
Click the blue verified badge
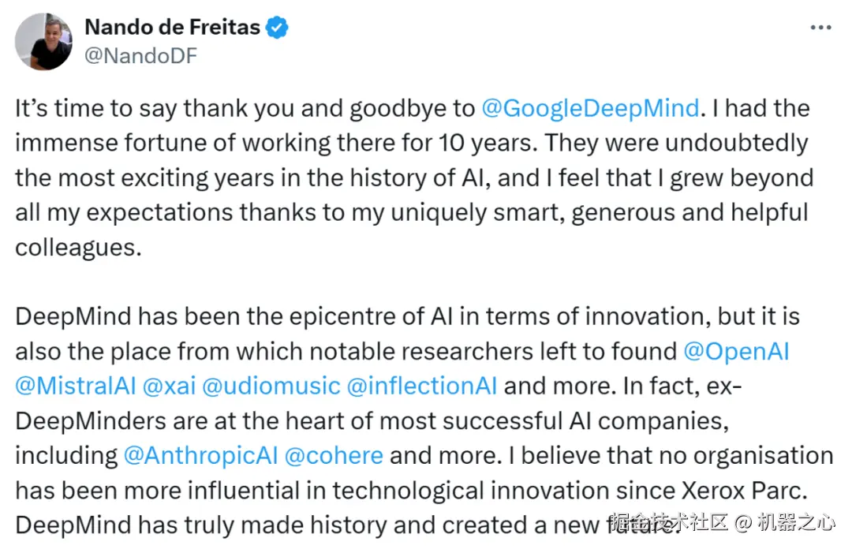coord(277,27)
